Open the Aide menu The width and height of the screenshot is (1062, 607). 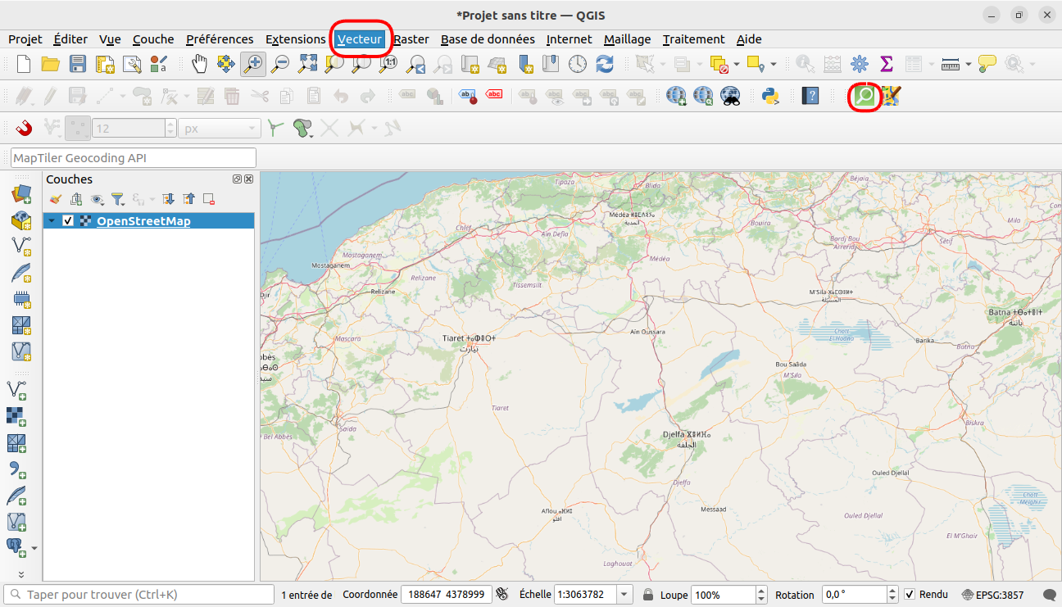click(749, 39)
